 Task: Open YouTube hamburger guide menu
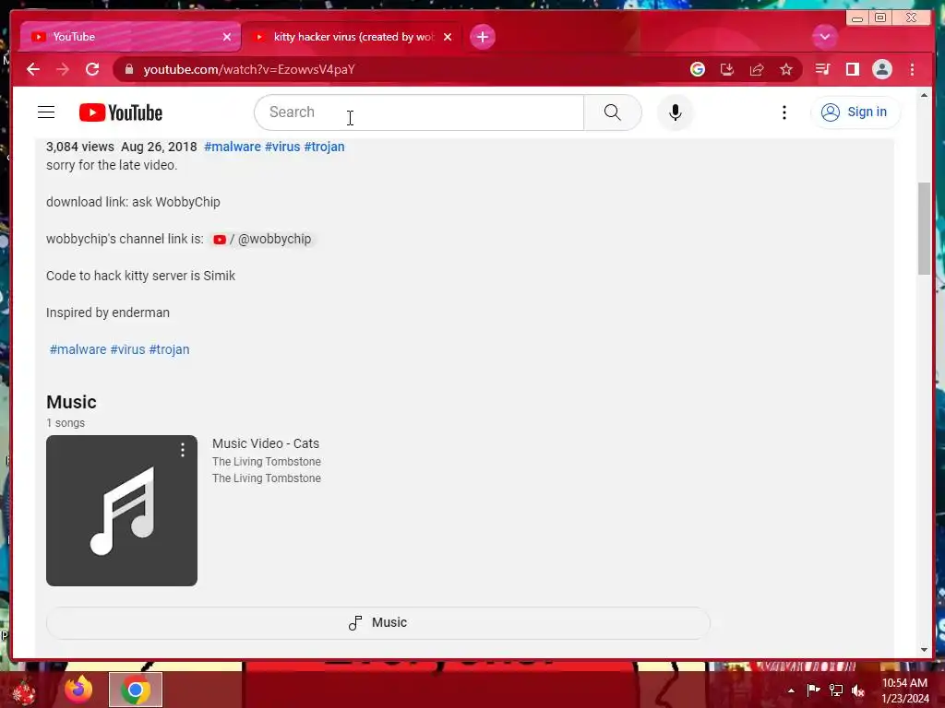pyautogui.click(x=46, y=112)
